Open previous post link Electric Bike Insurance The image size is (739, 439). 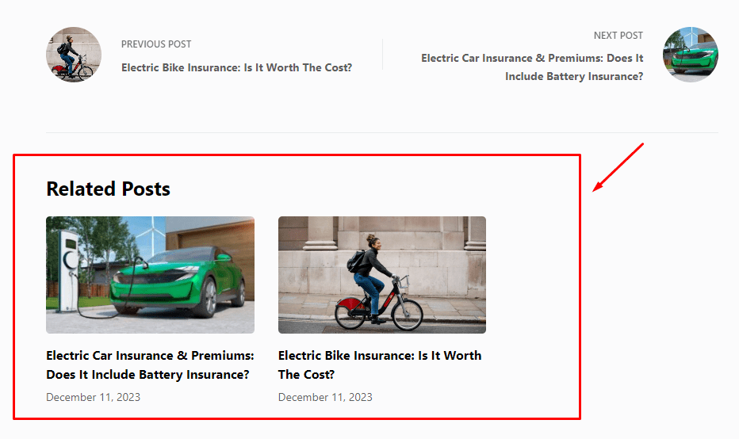236,67
